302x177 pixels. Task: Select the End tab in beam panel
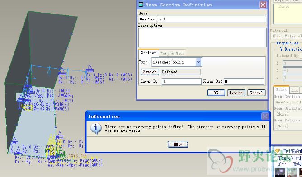(x=294, y=90)
